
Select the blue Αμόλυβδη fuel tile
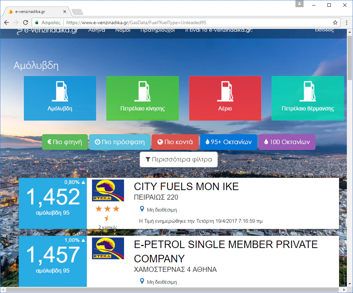60,98
